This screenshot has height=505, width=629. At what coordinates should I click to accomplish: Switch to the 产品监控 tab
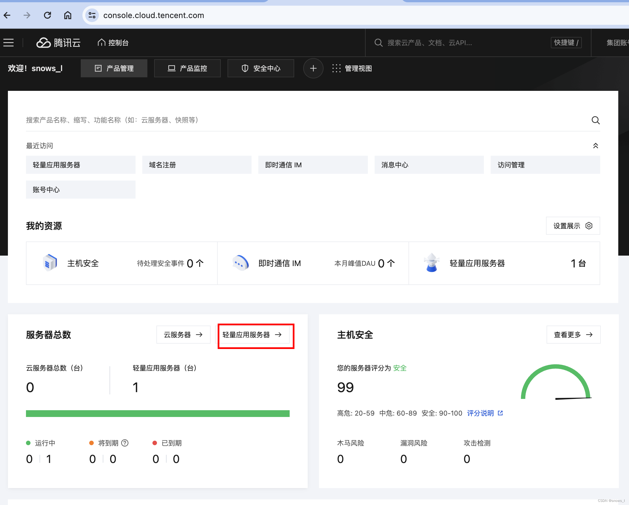tap(187, 69)
